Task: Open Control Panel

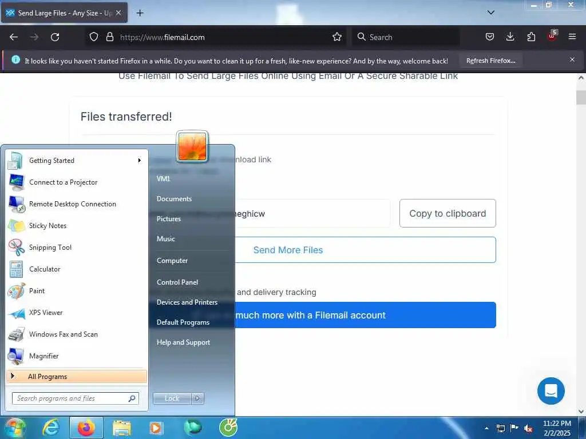Action: click(177, 282)
